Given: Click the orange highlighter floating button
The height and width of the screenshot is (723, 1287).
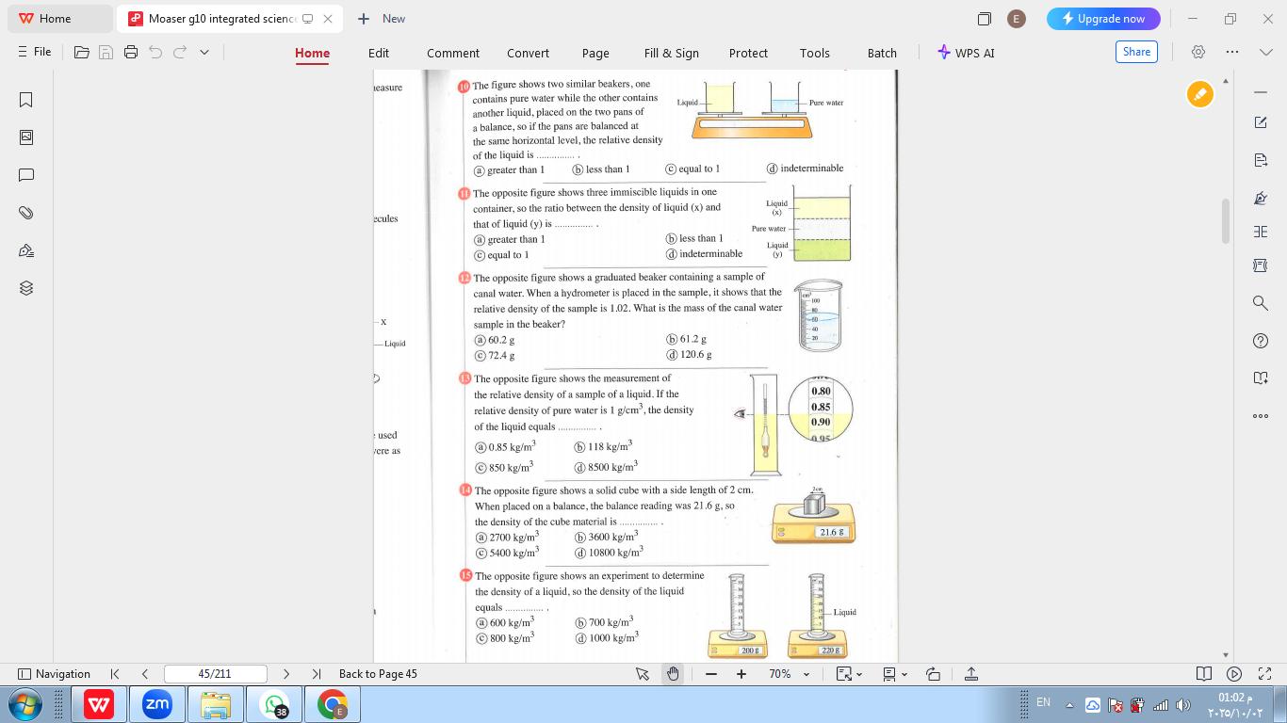Looking at the screenshot, I should point(1199,94).
